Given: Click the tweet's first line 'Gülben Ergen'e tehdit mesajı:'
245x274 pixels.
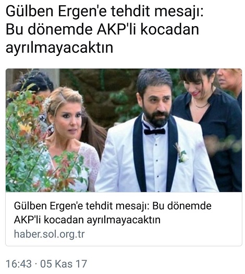Looking at the screenshot, I should [105, 12].
